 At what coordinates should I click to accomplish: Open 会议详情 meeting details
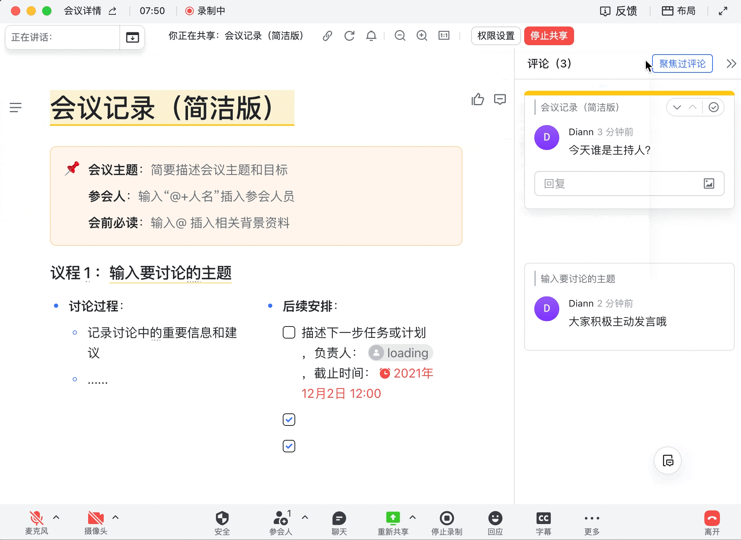click(83, 11)
